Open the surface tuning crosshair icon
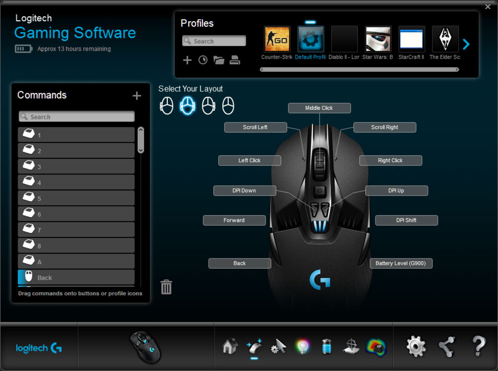The image size is (498, 371). [x=351, y=346]
